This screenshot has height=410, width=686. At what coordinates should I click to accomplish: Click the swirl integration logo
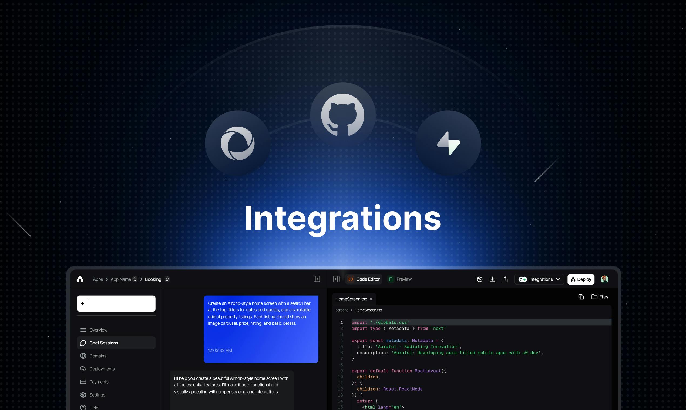[238, 143]
